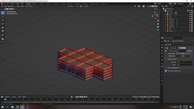Open the Object Data properties tab icon
This screenshot has height=109, width=194.
pyautogui.click(x=162, y=78)
